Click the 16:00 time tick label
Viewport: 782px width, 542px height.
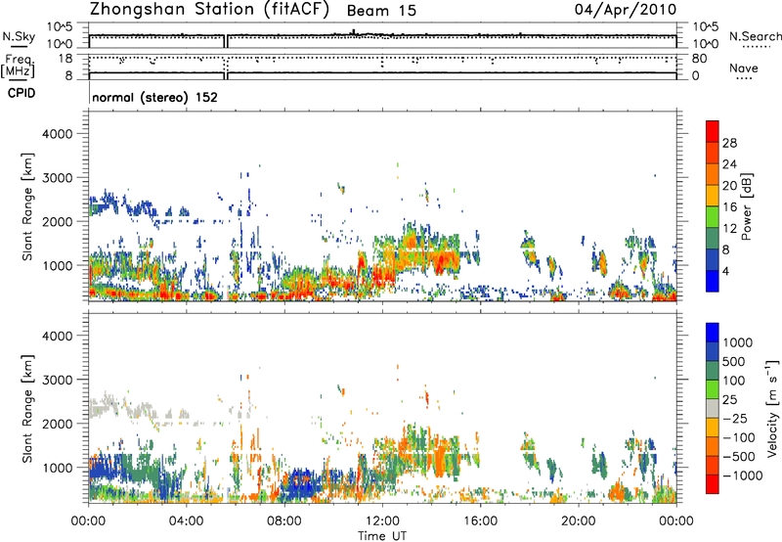pos(480,521)
